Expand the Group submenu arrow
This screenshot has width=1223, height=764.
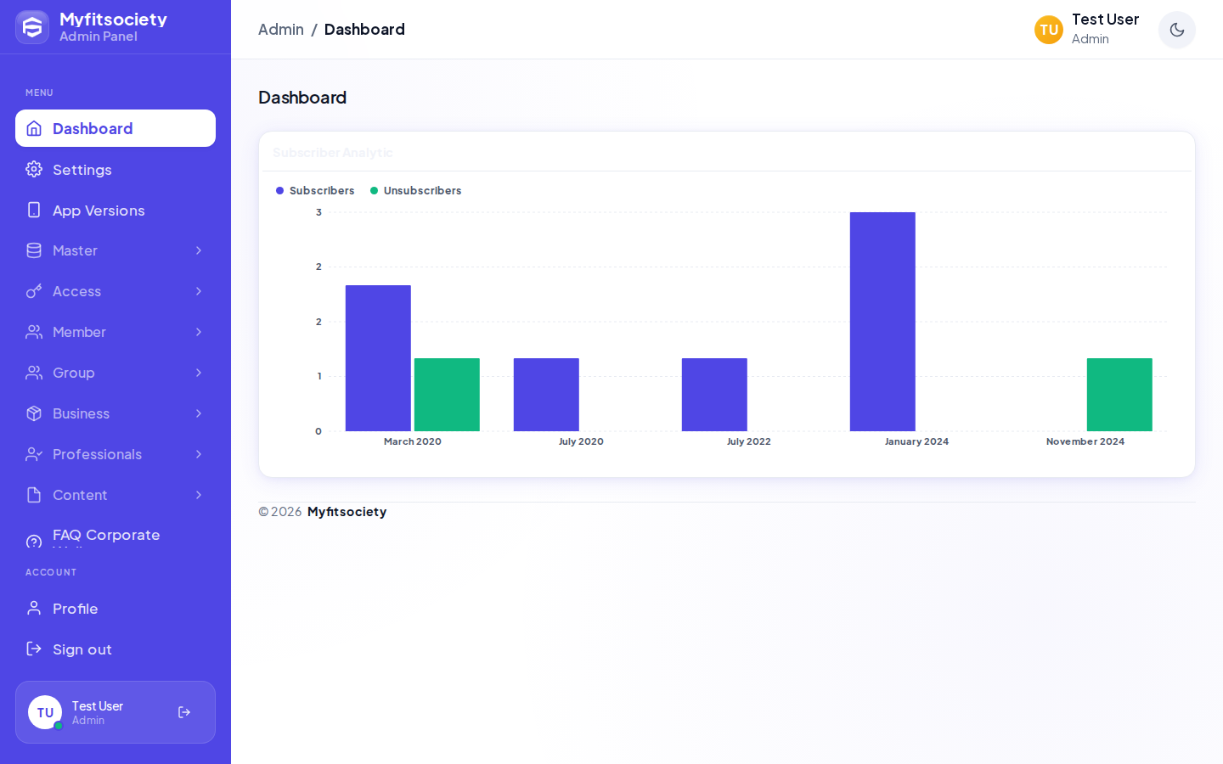pyautogui.click(x=199, y=373)
